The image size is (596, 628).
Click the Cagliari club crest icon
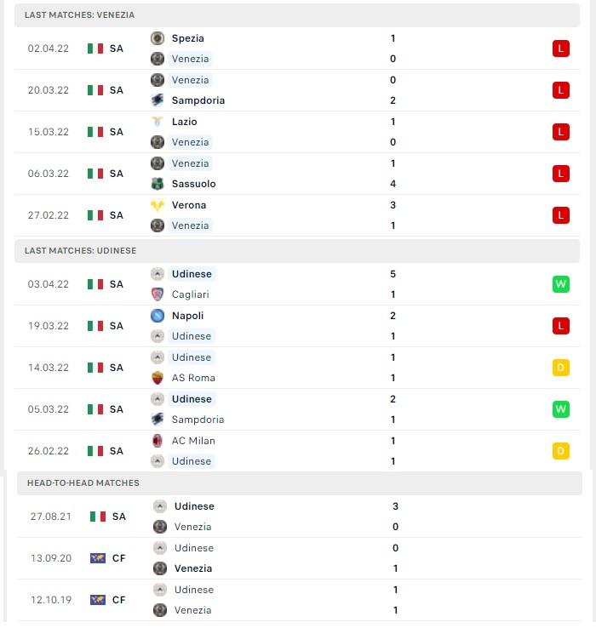[x=158, y=294]
